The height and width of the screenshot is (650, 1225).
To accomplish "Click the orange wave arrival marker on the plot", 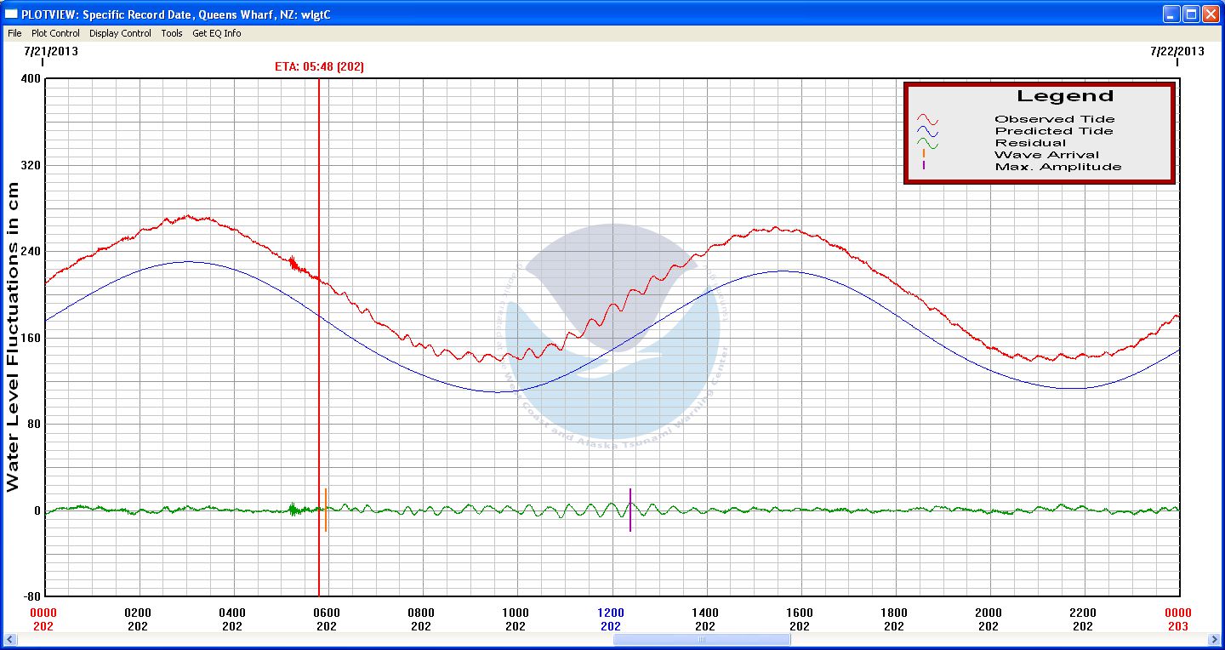I will coord(326,510).
